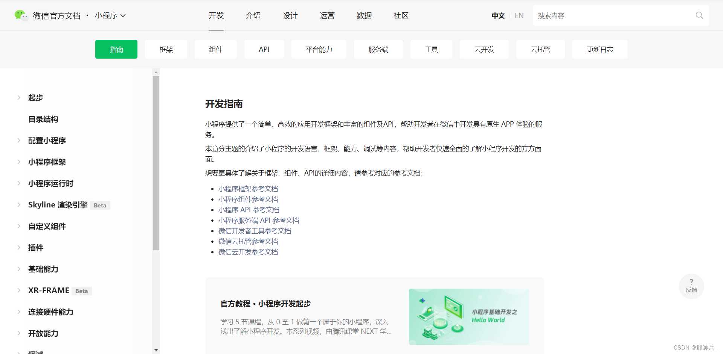Open the 数据 top navigation tab
This screenshot has width=723, height=354.
click(x=364, y=15)
